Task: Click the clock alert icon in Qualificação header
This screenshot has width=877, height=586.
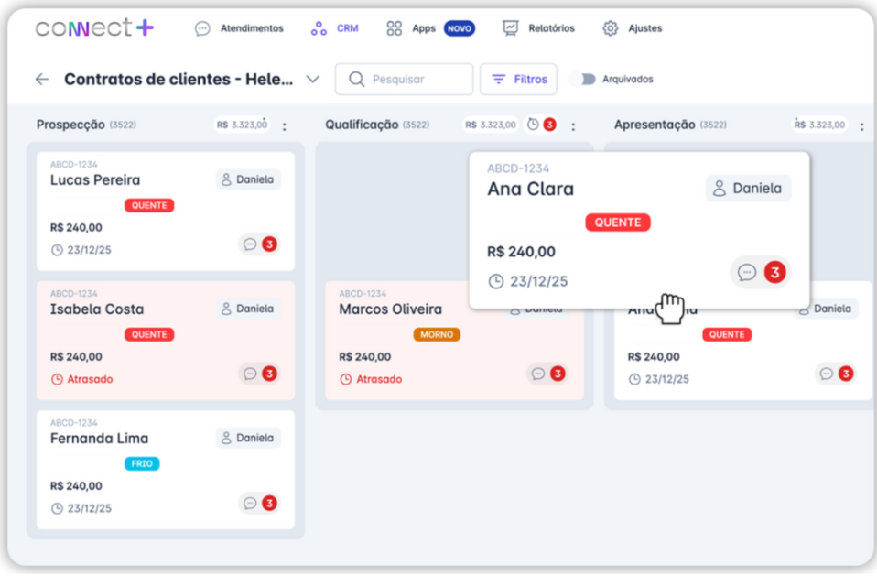Action: click(534, 125)
